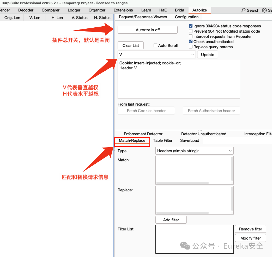The height and width of the screenshot is (257, 272).
Task: Switch to the Brida tab
Action: tap(179, 10)
